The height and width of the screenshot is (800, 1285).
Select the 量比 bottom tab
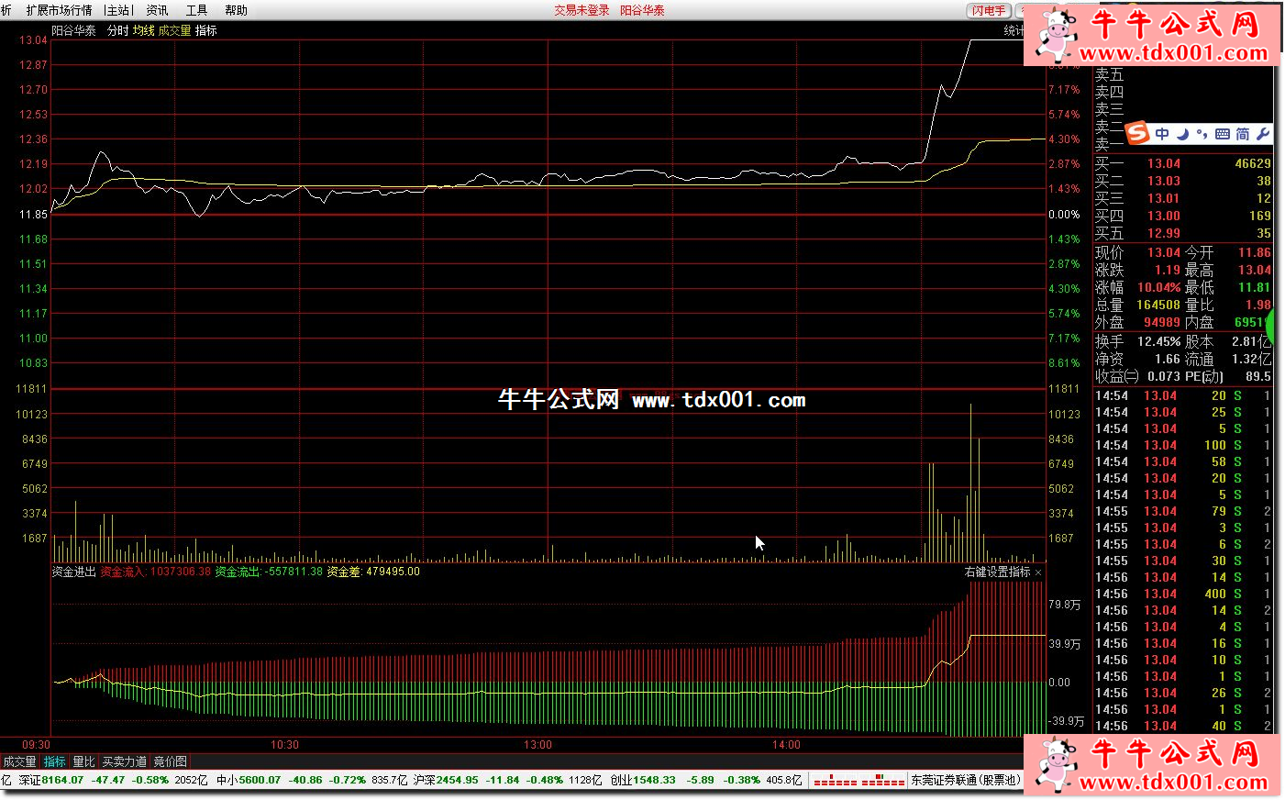click(x=83, y=761)
